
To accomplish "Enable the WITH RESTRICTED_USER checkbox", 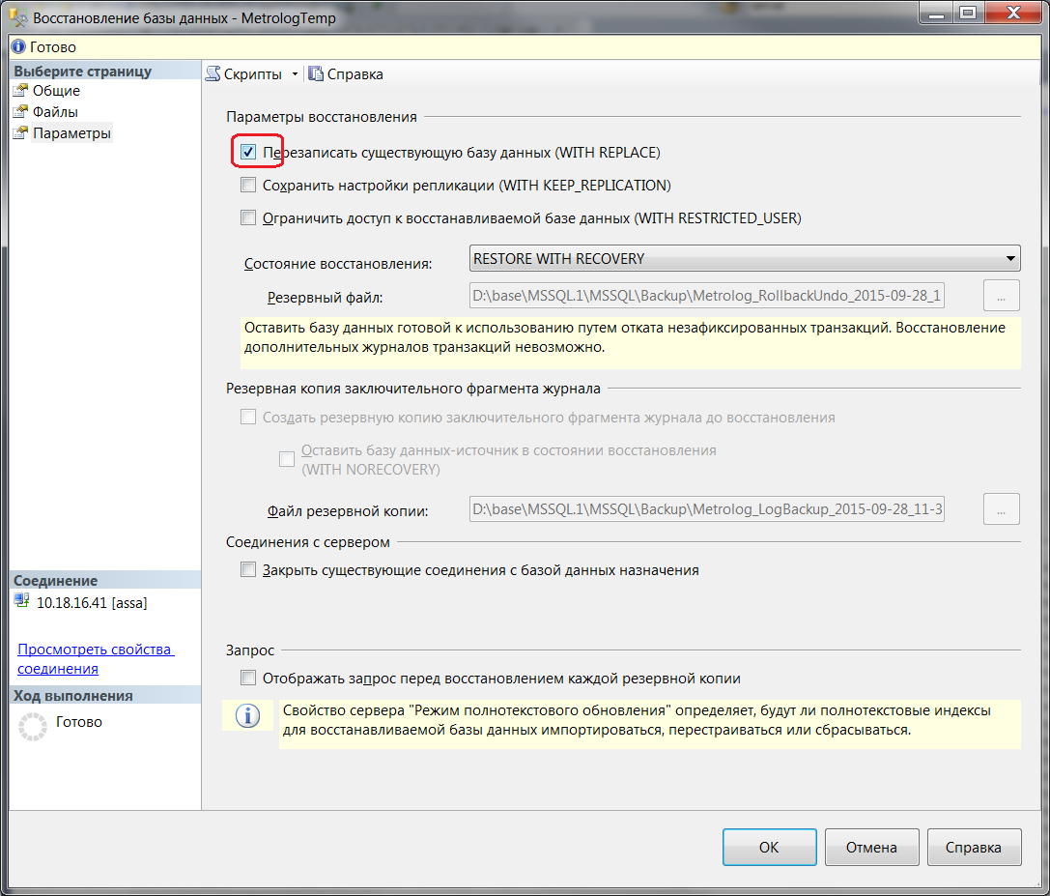I will coord(248,217).
